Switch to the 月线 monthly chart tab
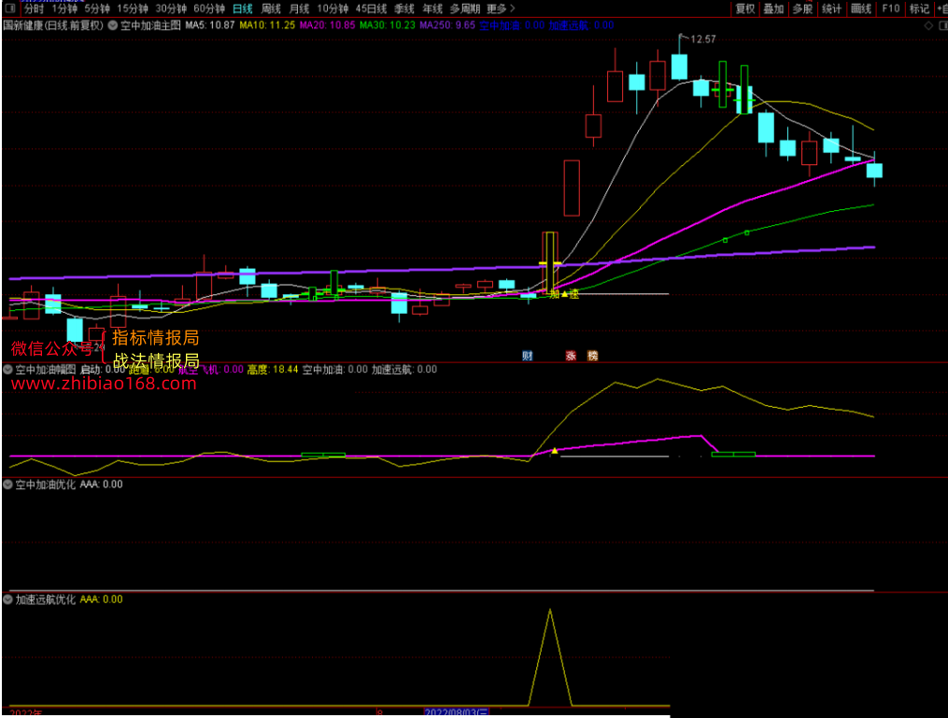Screen dimensions: 948x718 [299, 8]
